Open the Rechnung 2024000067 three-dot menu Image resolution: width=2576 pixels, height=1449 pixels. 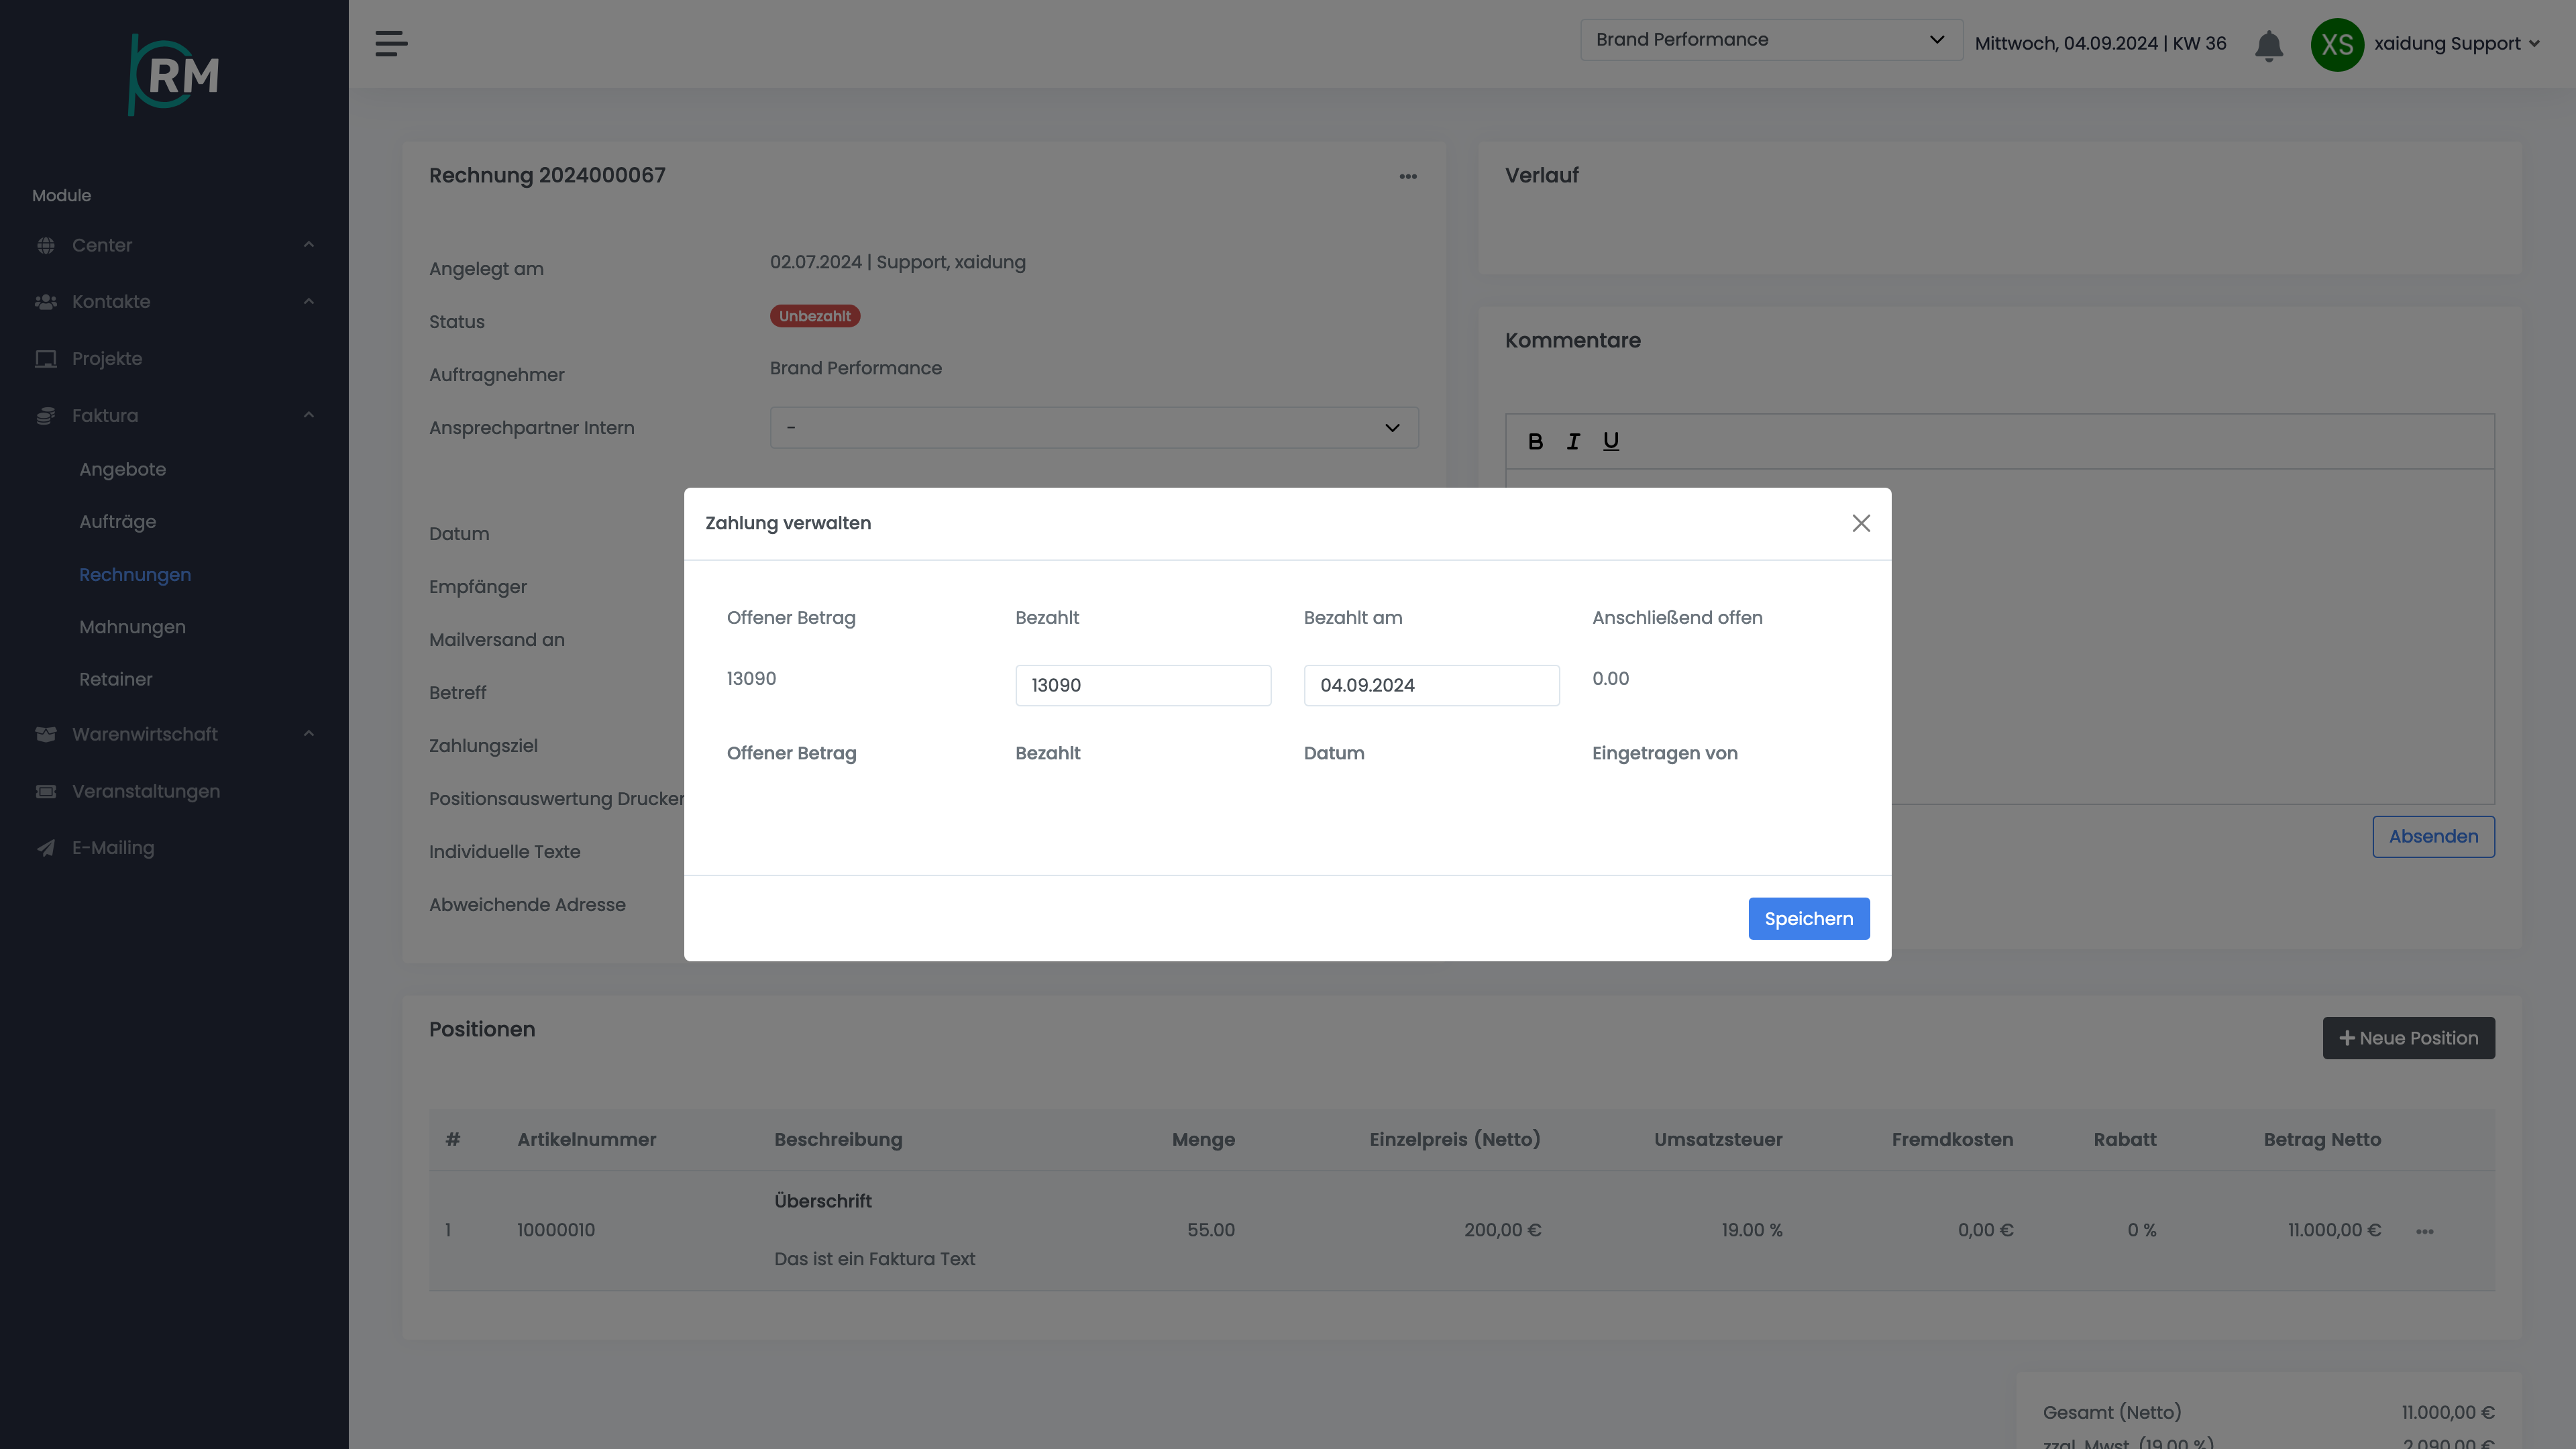tap(1408, 177)
